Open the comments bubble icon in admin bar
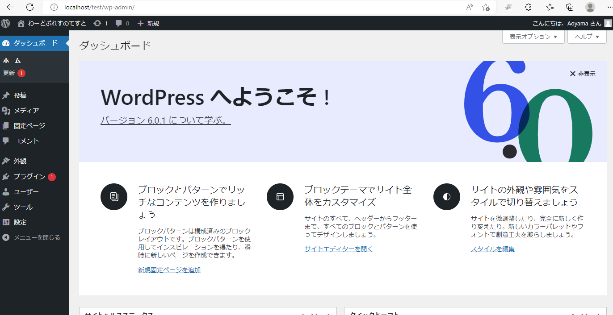This screenshot has height=315, width=613. [x=118, y=23]
